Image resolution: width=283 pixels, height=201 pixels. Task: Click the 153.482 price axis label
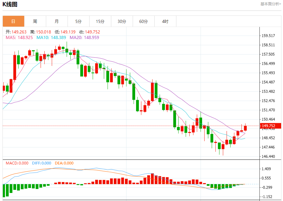(268, 91)
